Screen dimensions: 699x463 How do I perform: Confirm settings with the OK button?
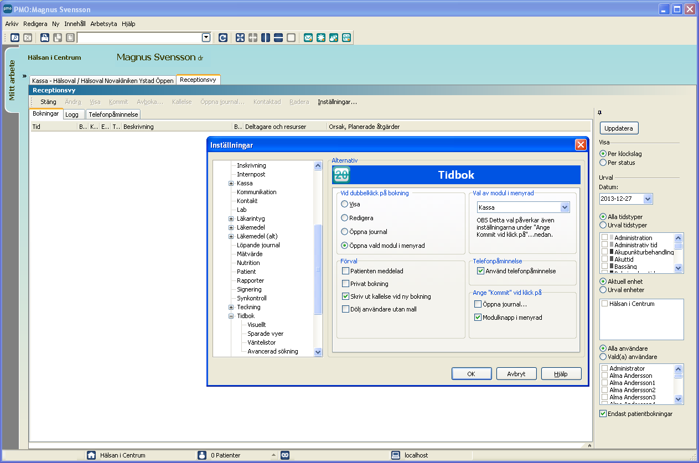click(x=472, y=374)
